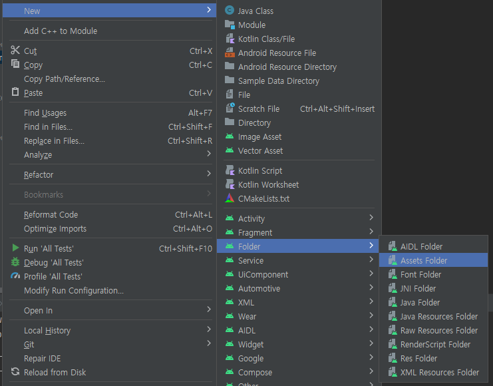The height and width of the screenshot is (386, 493).
Task: Click the Paste clipboard icon
Action: 15,92
